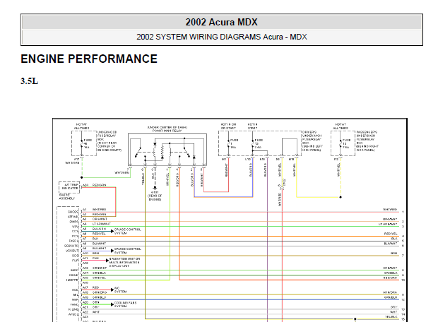
Task: Click "NAVIGATION UNIT OR MULTI INFORMATION DISPLAY UNIT" text
Action: 124,262
